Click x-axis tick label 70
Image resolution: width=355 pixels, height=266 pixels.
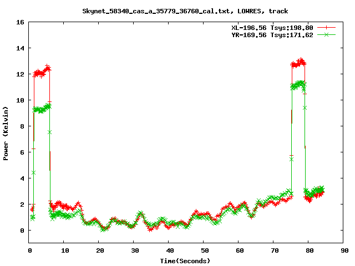click(x=275, y=250)
